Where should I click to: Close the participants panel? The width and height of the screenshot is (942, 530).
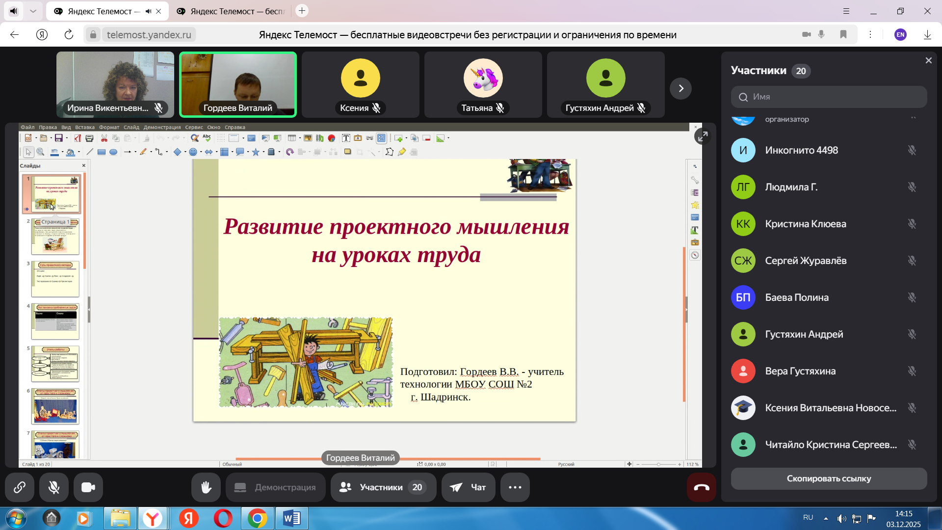pos(928,60)
